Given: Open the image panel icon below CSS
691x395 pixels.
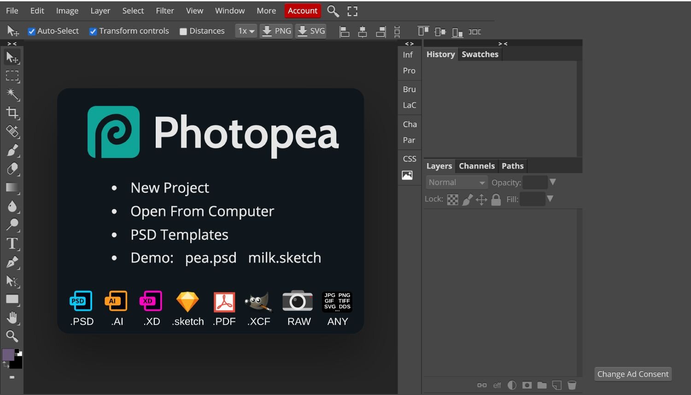Looking at the screenshot, I should tap(407, 175).
